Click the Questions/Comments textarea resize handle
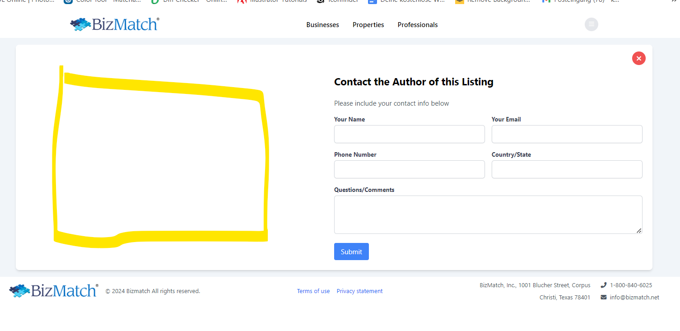This screenshot has height=331, width=680. (638, 230)
